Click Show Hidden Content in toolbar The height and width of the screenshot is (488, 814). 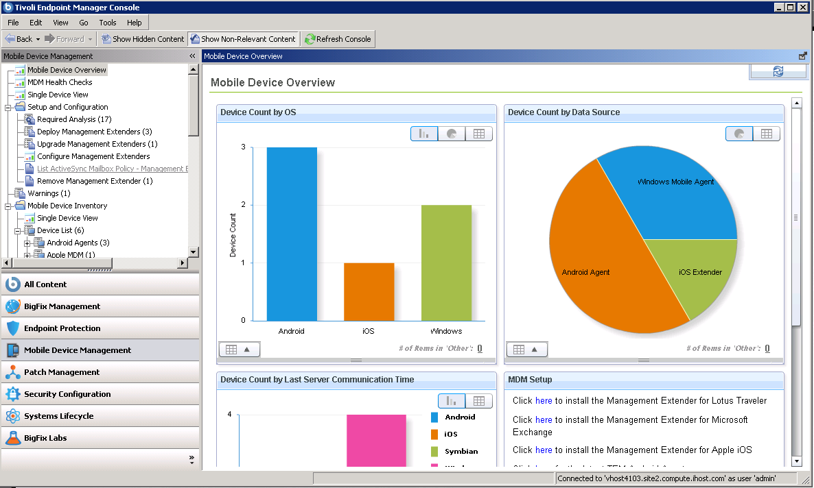tap(143, 39)
